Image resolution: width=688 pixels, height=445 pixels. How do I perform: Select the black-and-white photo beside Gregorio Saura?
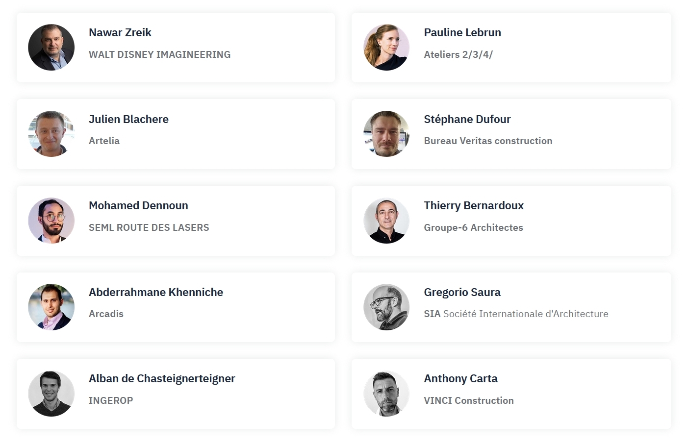pyautogui.click(x=386, y=307)
